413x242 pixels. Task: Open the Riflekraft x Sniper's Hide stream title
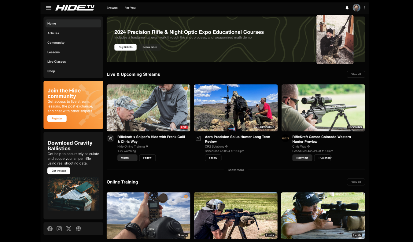[x=151, y=139]
